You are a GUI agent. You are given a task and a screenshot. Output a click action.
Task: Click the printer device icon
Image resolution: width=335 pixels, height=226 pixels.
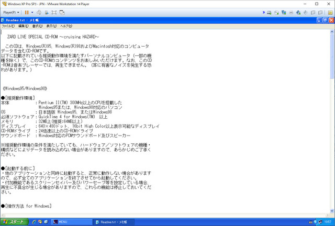(x=291, y=13)
